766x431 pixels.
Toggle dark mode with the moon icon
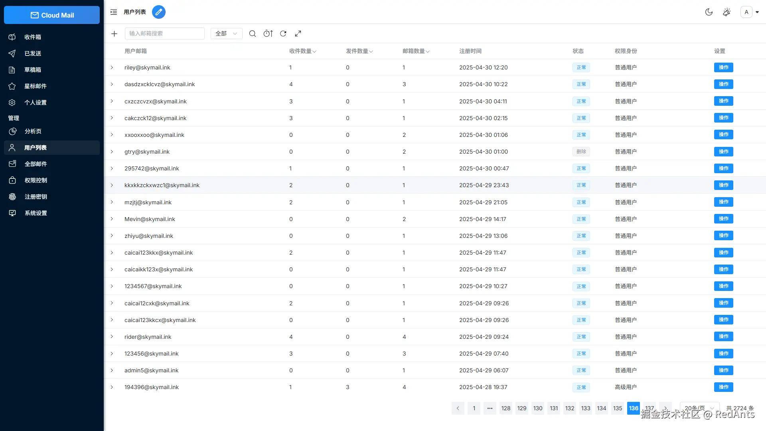click(709, 12)
